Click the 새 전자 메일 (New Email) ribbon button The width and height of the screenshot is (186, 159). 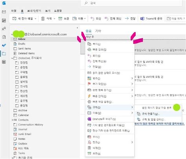[23, 19]
